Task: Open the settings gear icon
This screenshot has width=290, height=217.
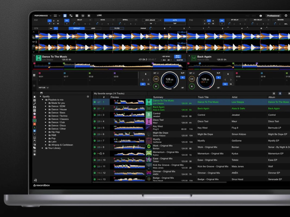Action: coord(286,16)
